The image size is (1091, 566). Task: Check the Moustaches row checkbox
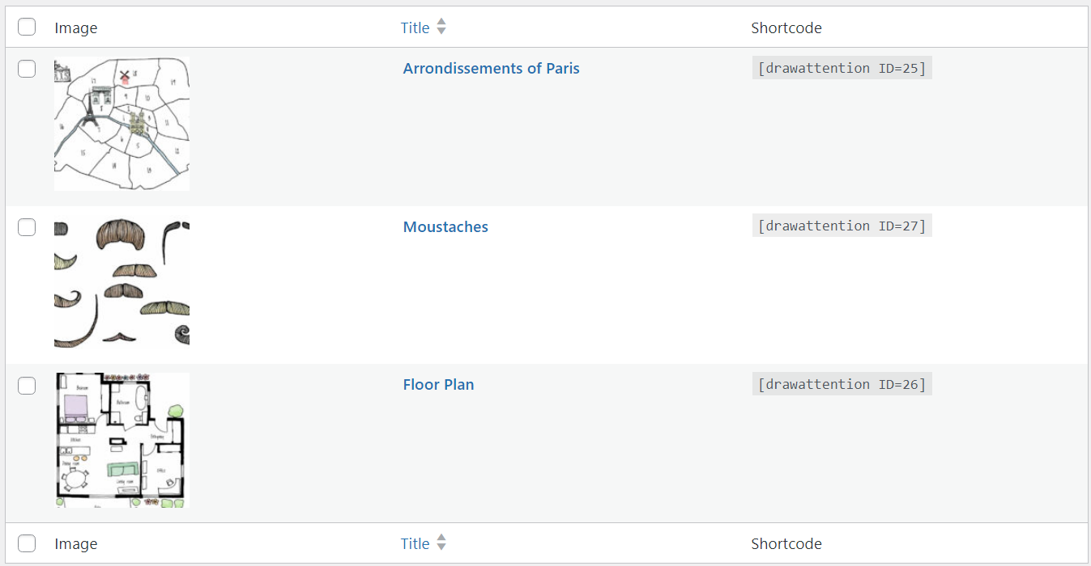point(27,227)
